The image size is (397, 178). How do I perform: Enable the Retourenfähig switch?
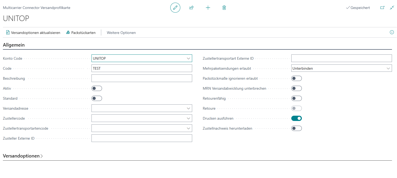click(297, 98)
